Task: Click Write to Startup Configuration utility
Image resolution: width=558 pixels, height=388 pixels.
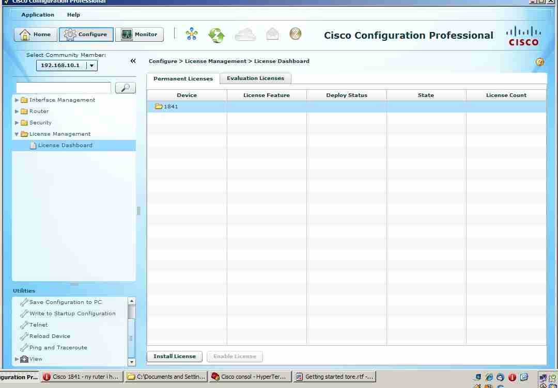Action: [73, 313]
